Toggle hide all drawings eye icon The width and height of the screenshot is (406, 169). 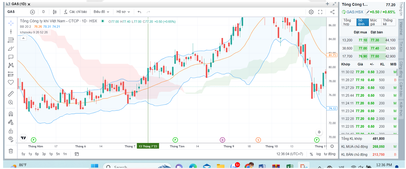11,139
